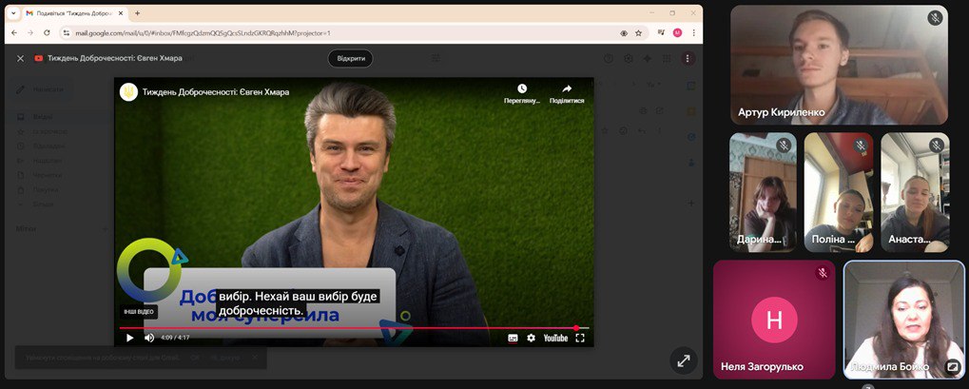The width and height of the screenshot is (969, 389).
Task: Open a new browser tab
Action: coord(137,13)
